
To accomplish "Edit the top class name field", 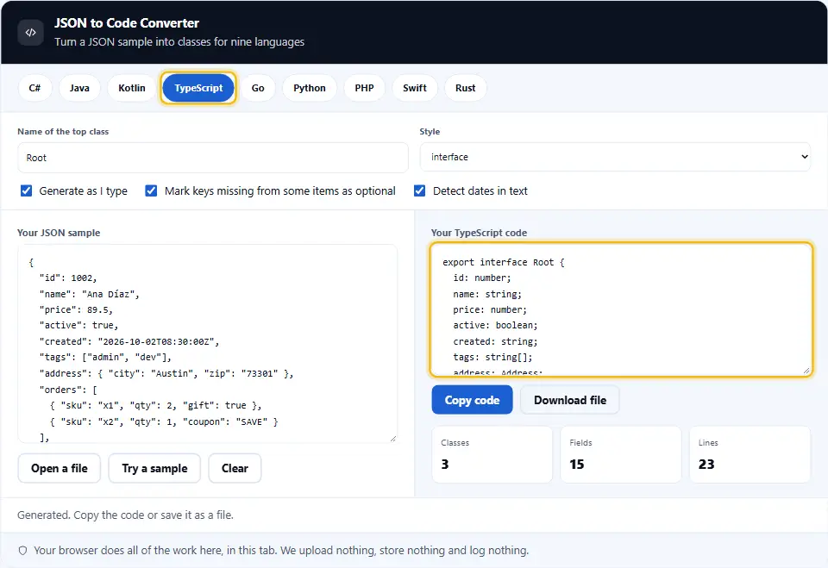I will [213, 158].
